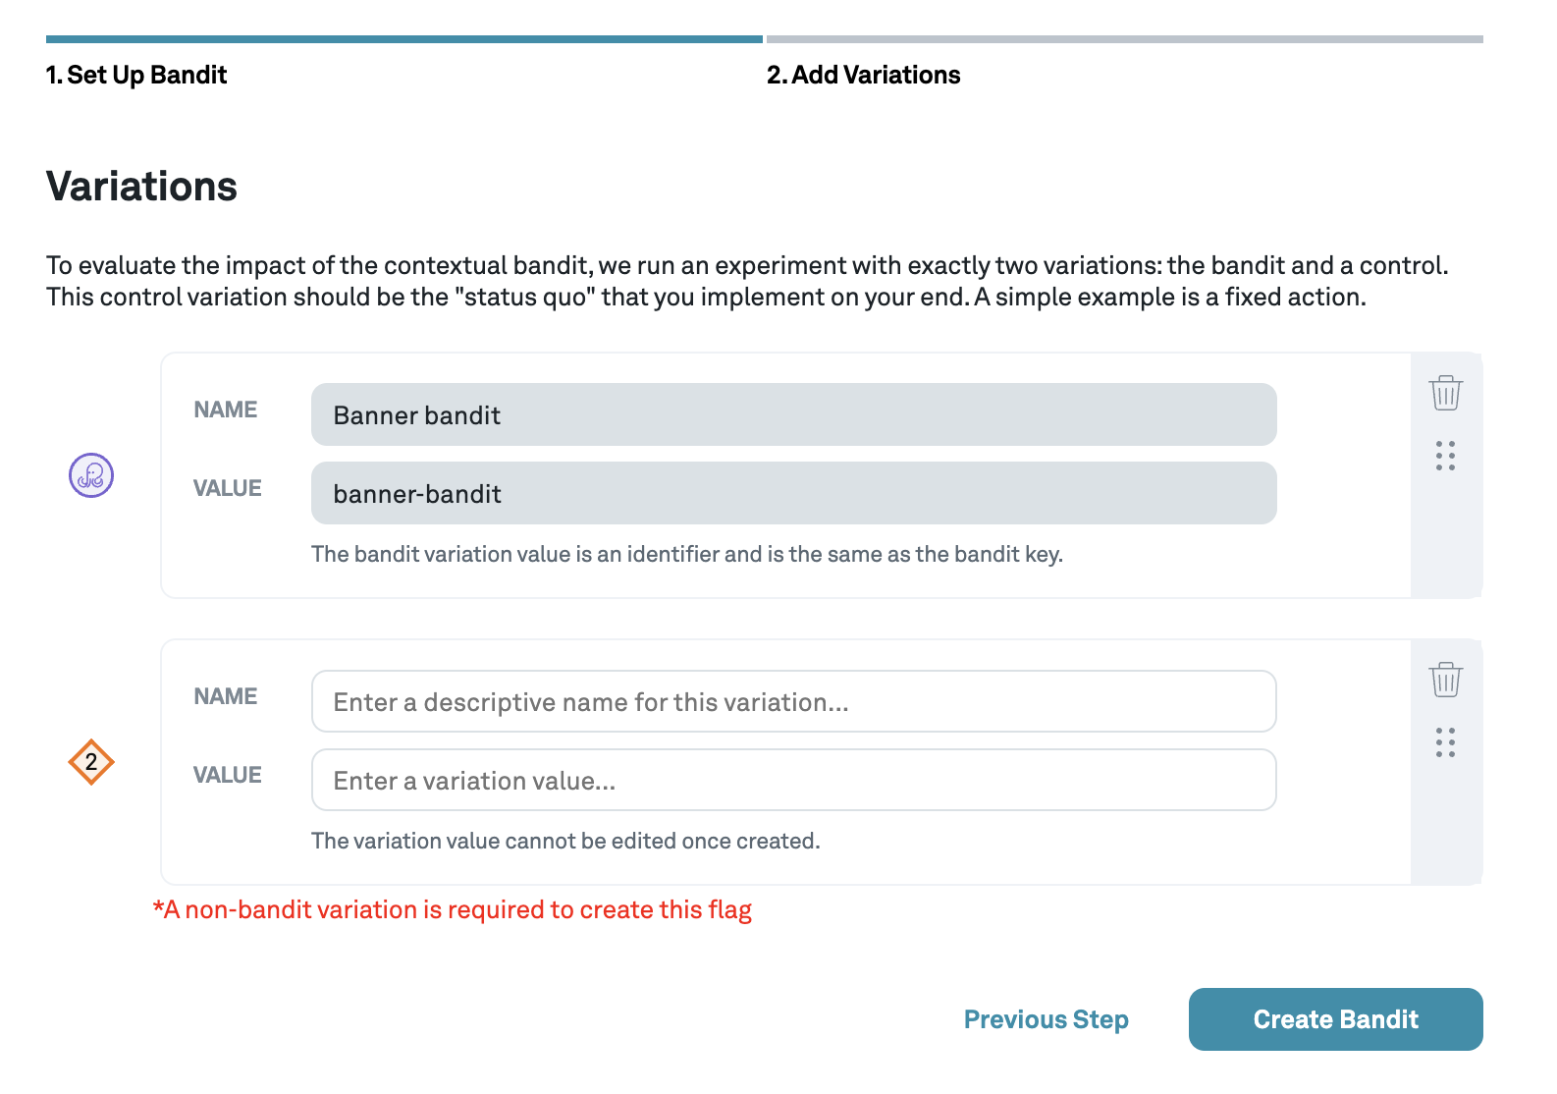This screenshot has width=1557, height=1094.
Task: Go back via Previous Step
Action: click(x=1046, y=1019)
